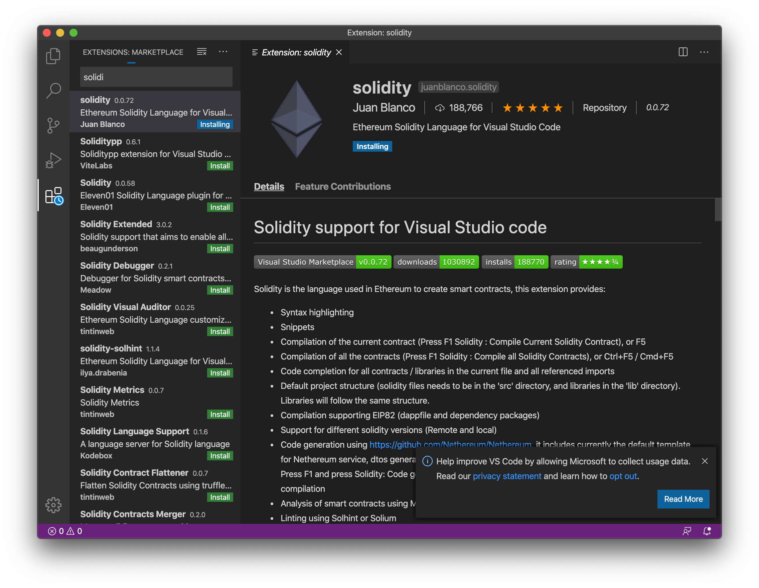
Task: Open notifications bell in status bar
Action: (x=707, y=531)
